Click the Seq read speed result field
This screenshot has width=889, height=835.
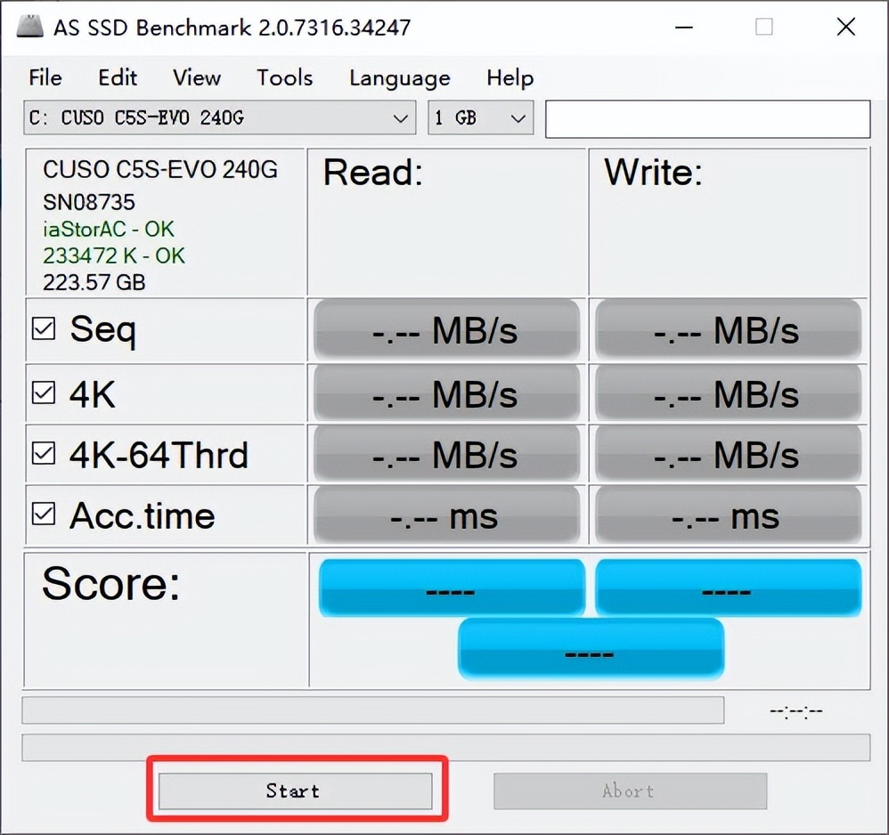tap(446, 328)
